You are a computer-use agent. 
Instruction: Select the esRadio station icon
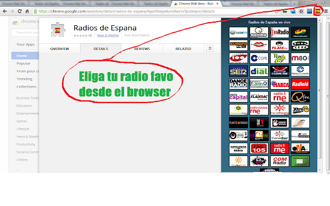click(x=279, y=32)
